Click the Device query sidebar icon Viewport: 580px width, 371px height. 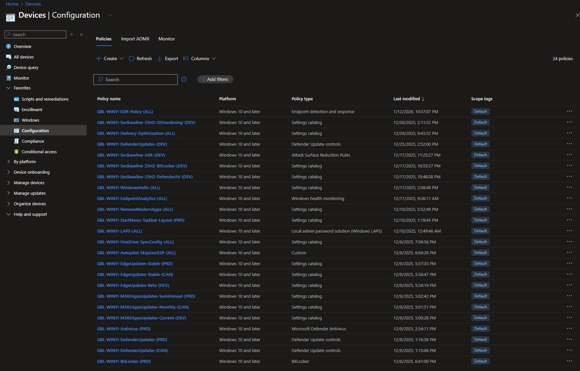coord(9,67)
